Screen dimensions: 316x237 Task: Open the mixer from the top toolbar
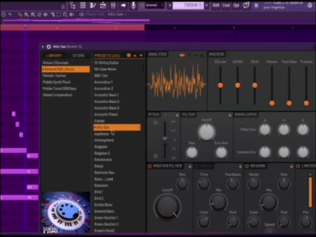click(113, 5)
